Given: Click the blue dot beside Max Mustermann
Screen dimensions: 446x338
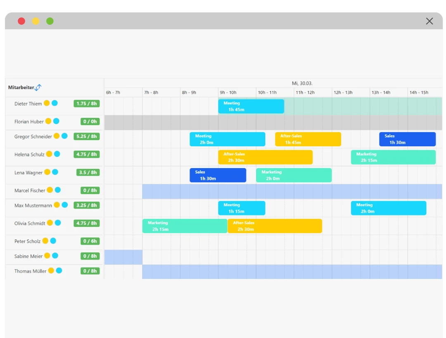Looking at the screenshot, I should coord(64,205).
